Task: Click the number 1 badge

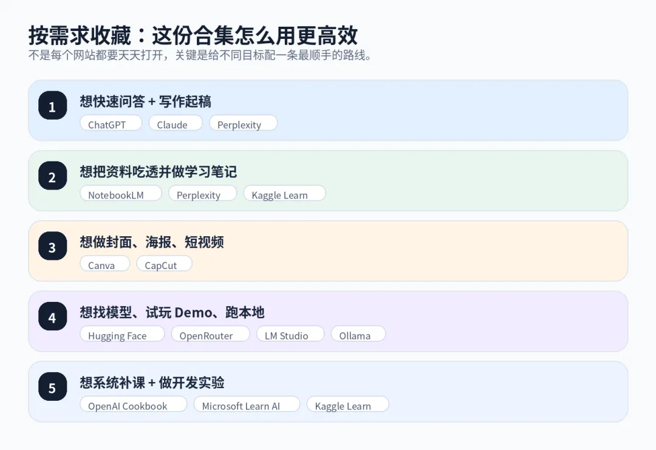Action: [x=53, y=106]
